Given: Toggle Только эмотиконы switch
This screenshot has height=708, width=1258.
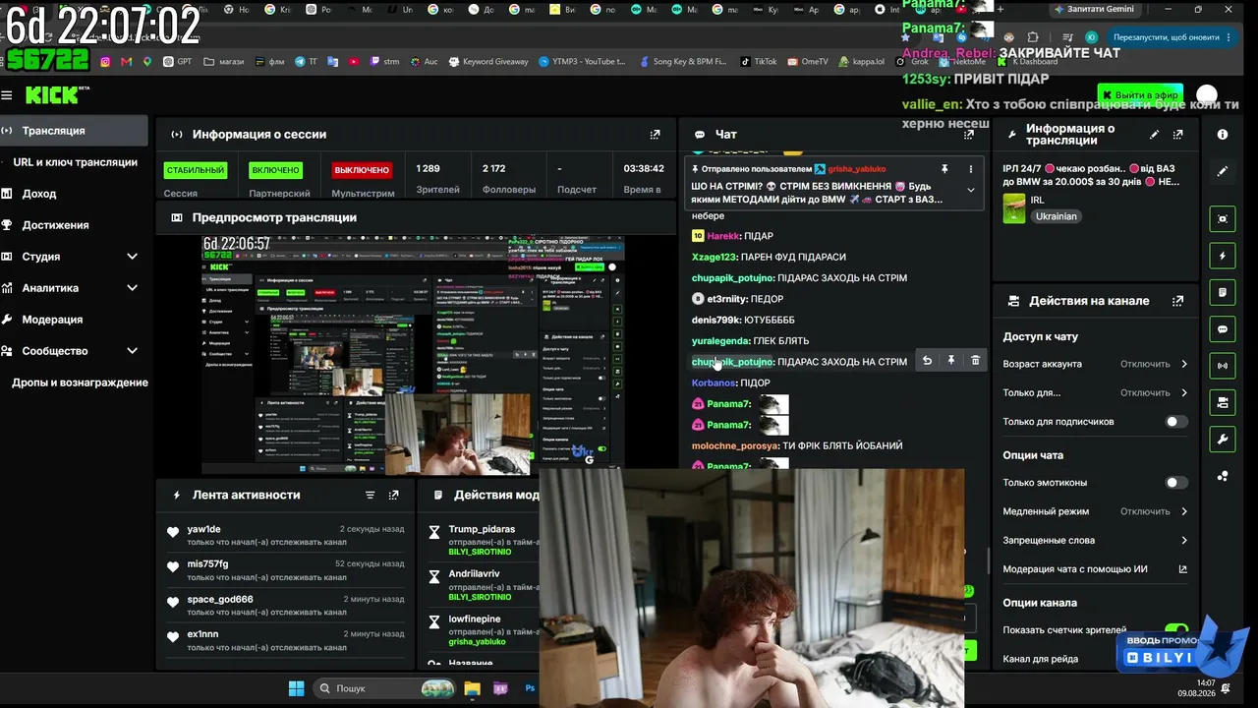Looking at the screenshot, I should (1175, 483).
